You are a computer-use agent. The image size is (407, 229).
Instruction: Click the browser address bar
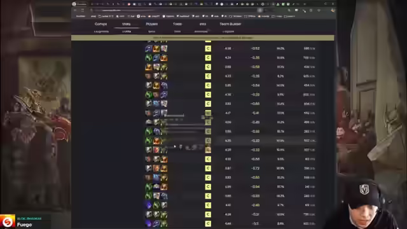tap(174, 10)
